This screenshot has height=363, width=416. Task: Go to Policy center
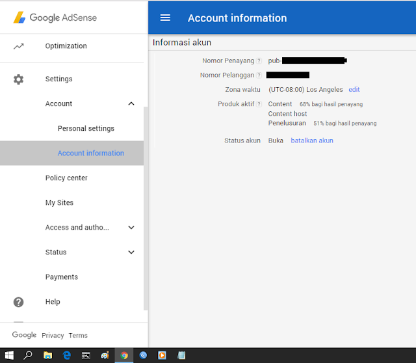pos(66,178)
